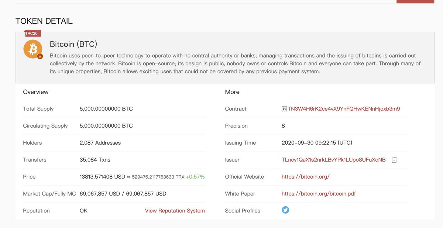Click the Contract label
This screenshot has width=443, height=228.
point(236,109)
